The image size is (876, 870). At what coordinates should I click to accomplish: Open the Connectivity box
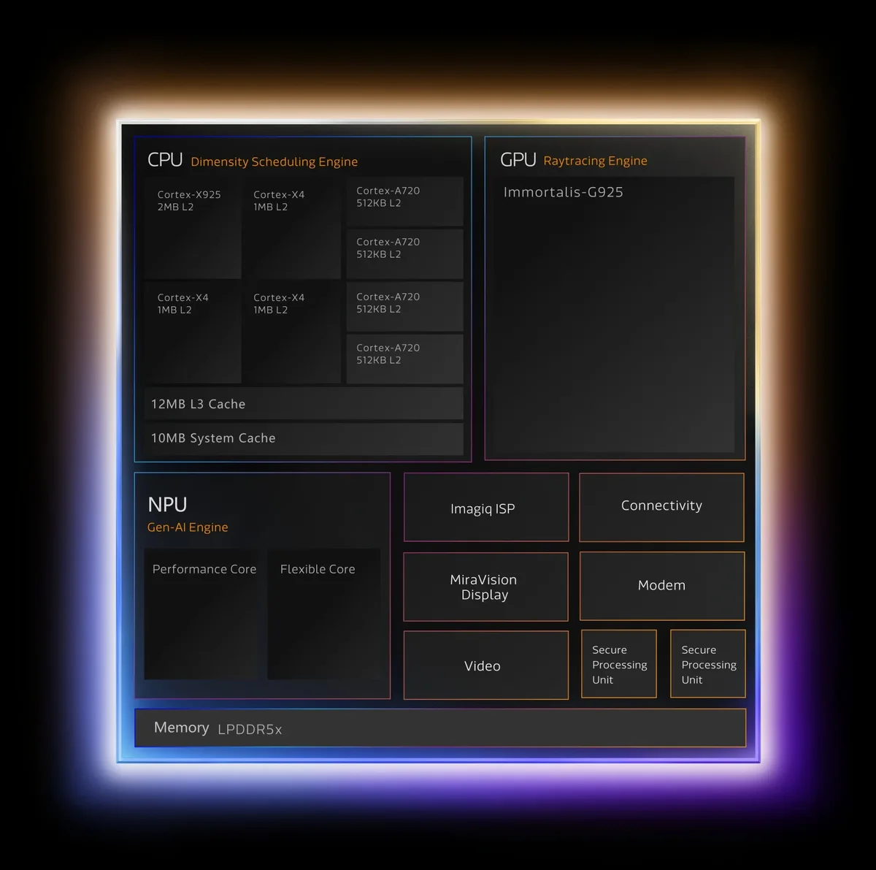tap(661, 507)
